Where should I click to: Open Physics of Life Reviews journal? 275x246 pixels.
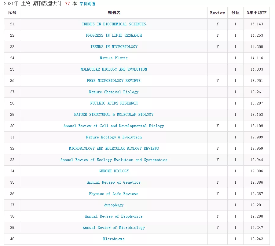(x=114, y=194)
